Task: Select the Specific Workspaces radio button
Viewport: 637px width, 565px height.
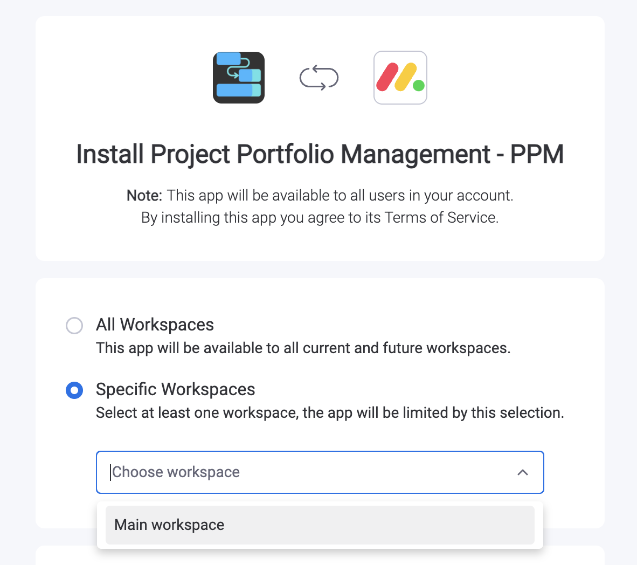Action: [74, 390]
